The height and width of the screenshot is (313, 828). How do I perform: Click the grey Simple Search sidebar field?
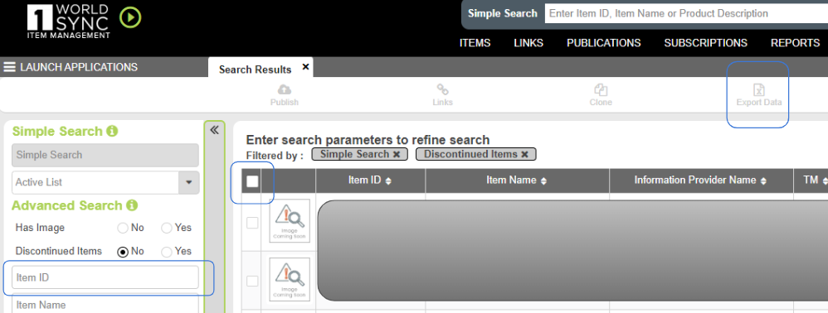[x=105, y=155]
